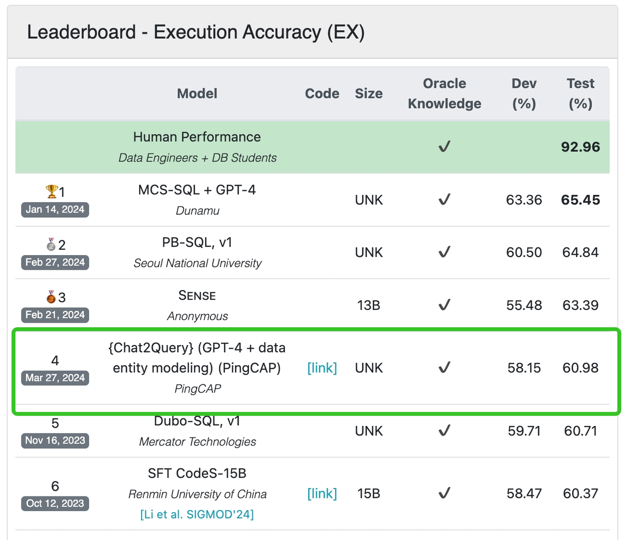
Task: Click the Renmin University of China affiliation
Action: click(x=197, y=494)
